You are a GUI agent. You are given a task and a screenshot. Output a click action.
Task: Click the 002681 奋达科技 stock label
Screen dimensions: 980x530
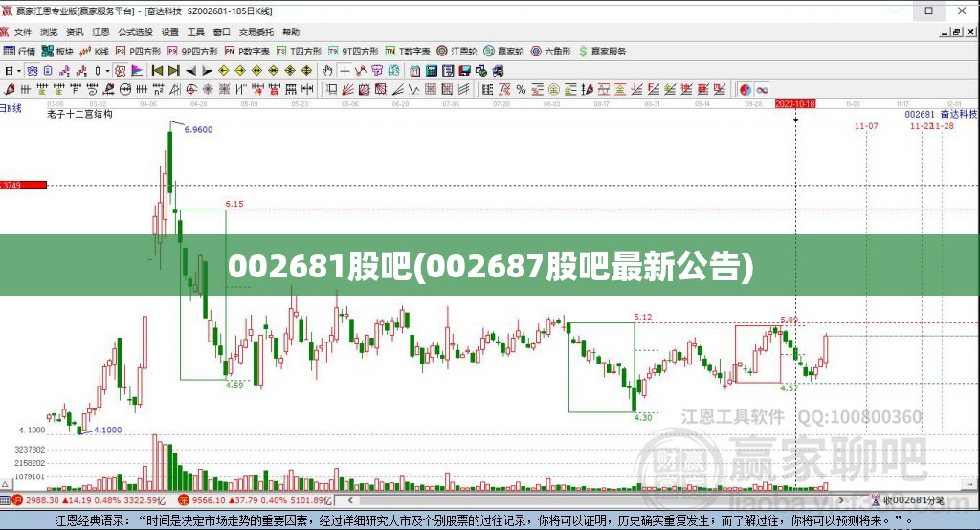[941, 114]
